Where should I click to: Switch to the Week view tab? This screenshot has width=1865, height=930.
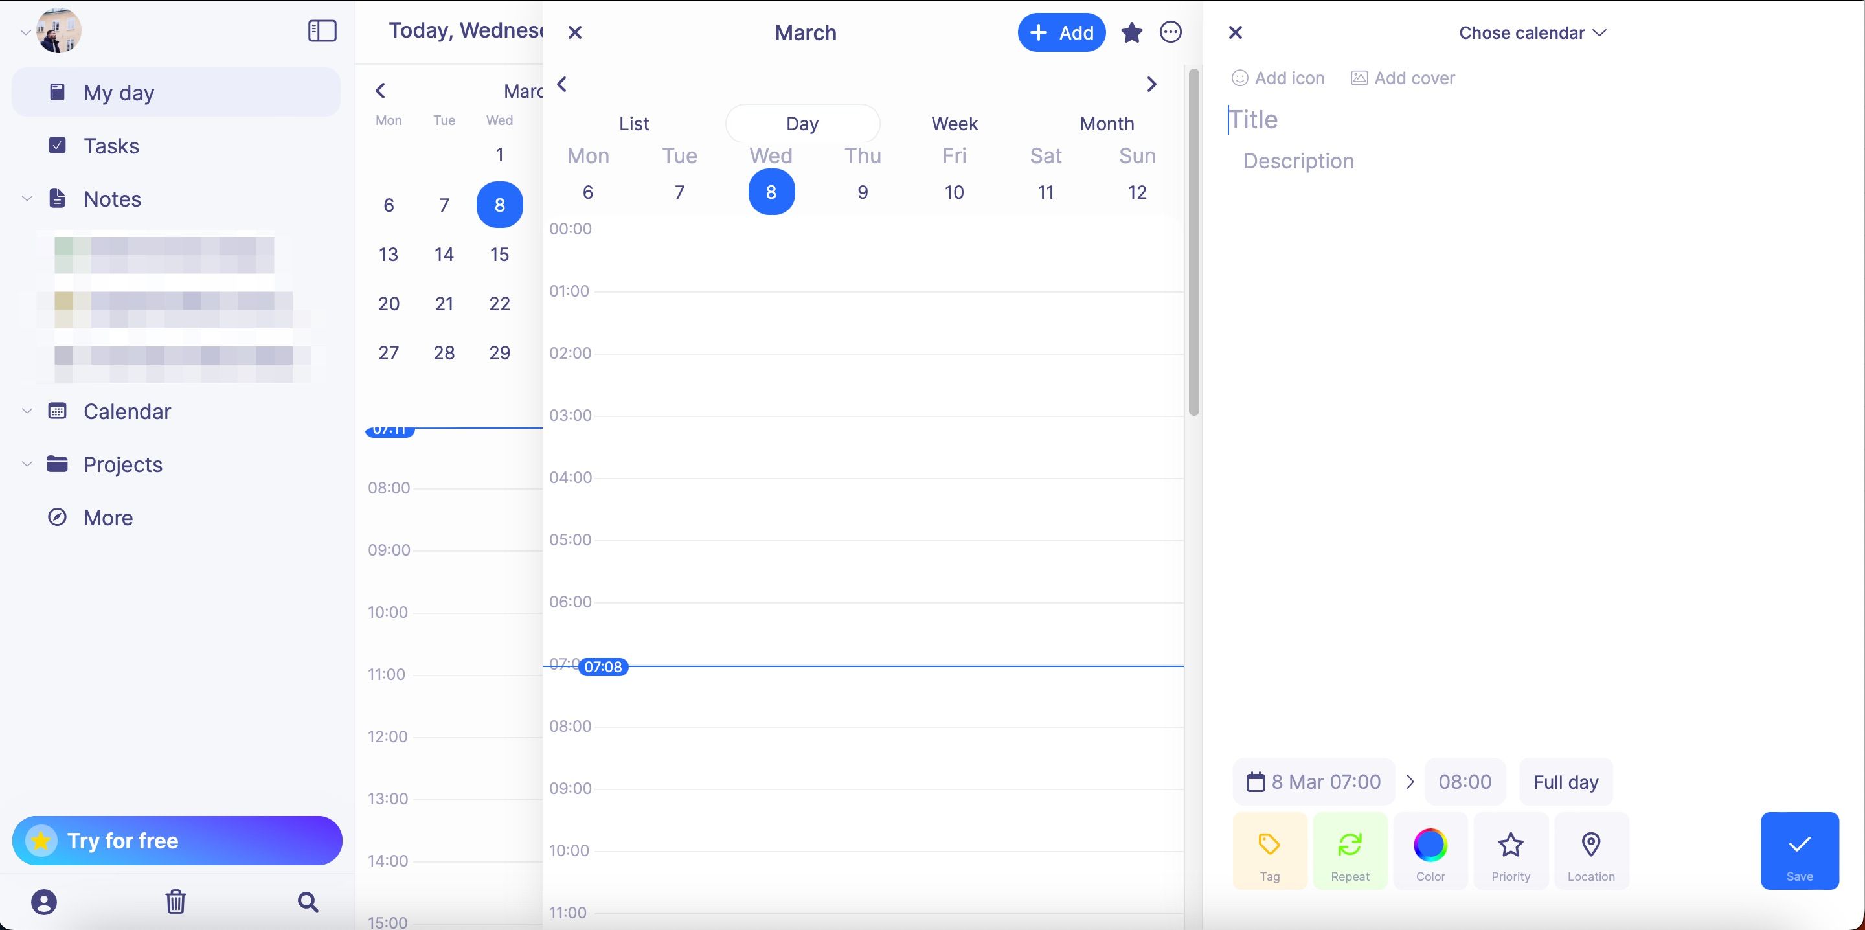click(955, 124)
